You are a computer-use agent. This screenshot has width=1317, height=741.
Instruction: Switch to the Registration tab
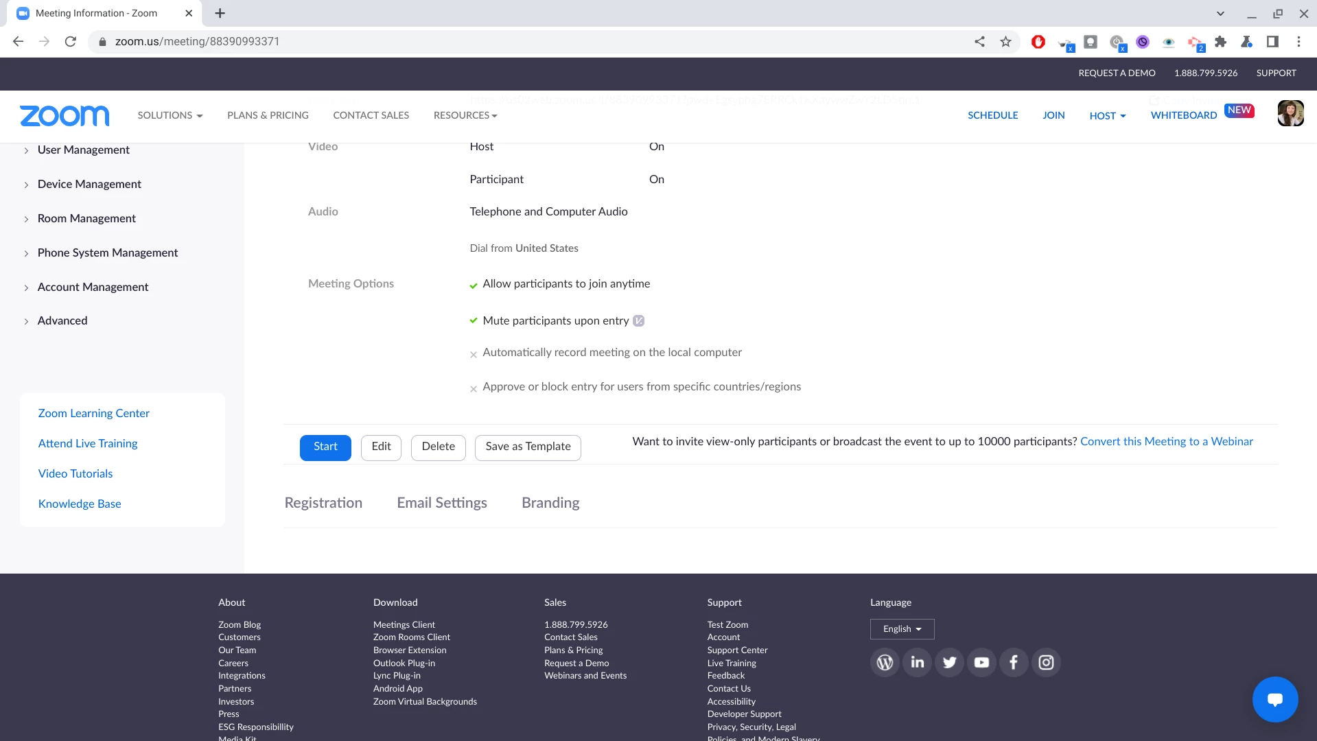(x=323, y=503)
